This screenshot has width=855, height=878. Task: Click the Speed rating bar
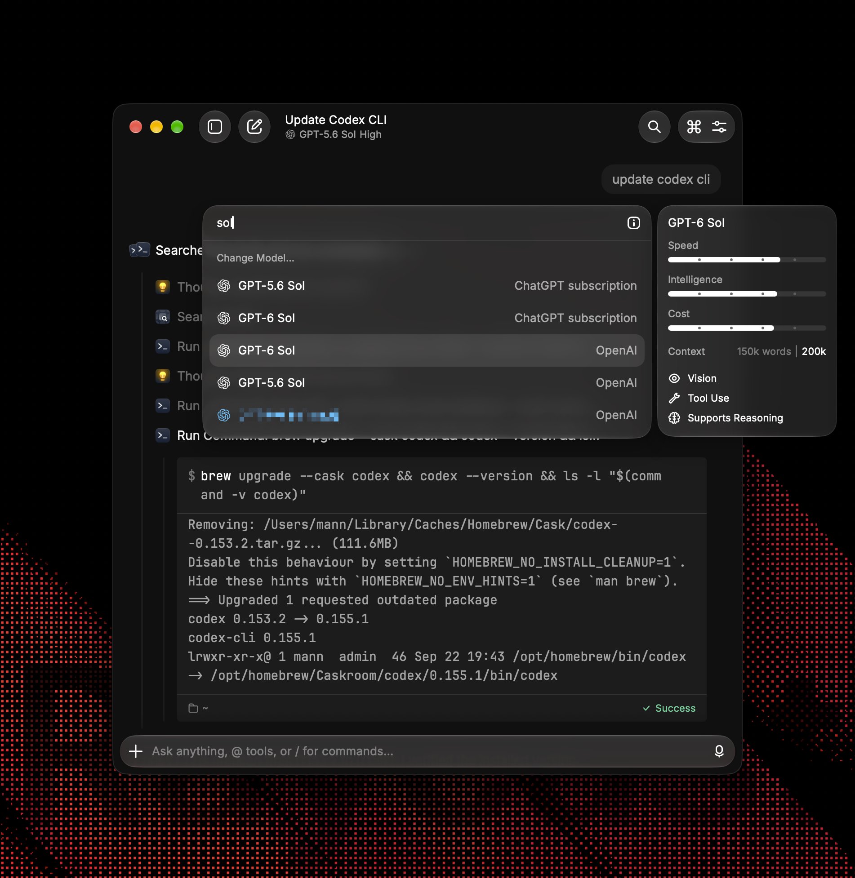pyautogui.click(x=747, y=260)
